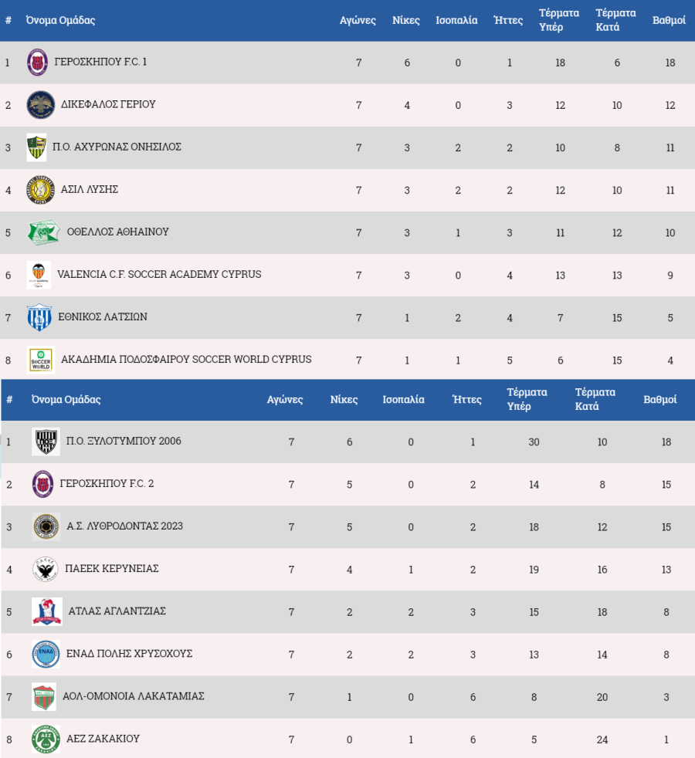The width and height of the screenshot is (695, 758).
Task: Click the ΑΕΖ ΖΑΚΑΚΙΟΥ green circular logo
Action: (46, 739)
